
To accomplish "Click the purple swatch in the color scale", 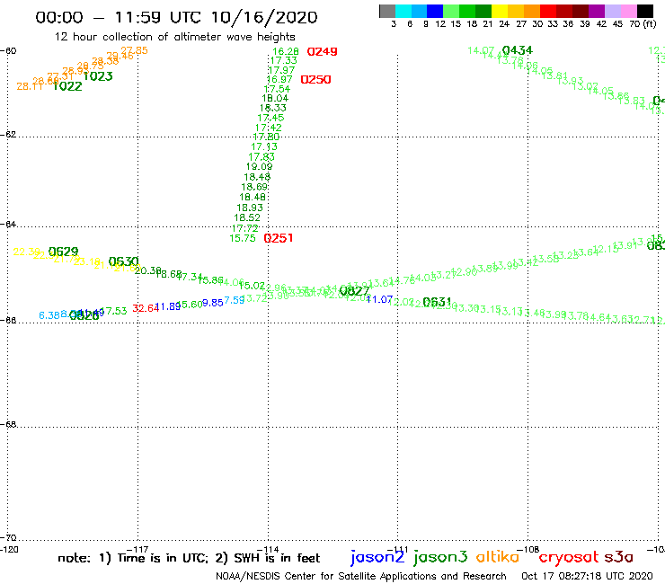I will point(597,11).
